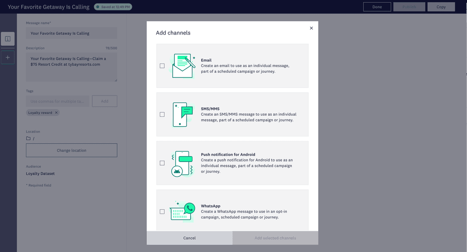Click the folder icon under Location
The width and height of the screenshot is (467, 252).
(28, 138)
